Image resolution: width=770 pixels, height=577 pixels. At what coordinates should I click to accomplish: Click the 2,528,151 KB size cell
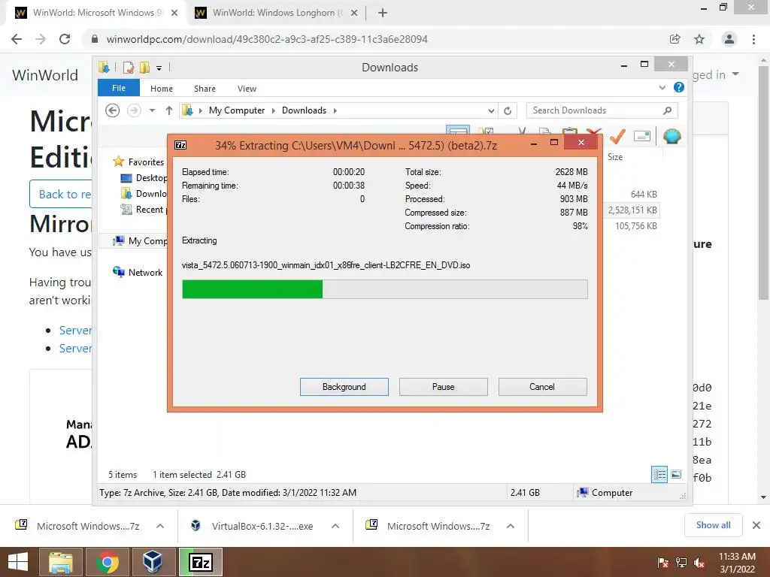632,210
